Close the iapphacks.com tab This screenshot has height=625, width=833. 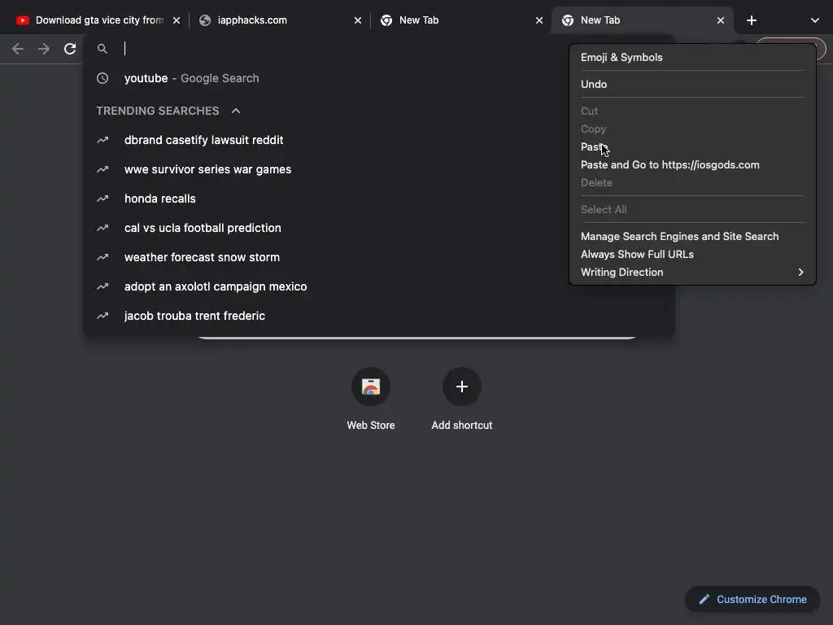click(x=358, y=20)
